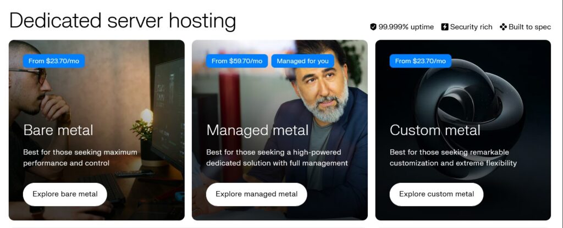Open Explore managed metal
The image size is (563, 228).
(256, 194)
